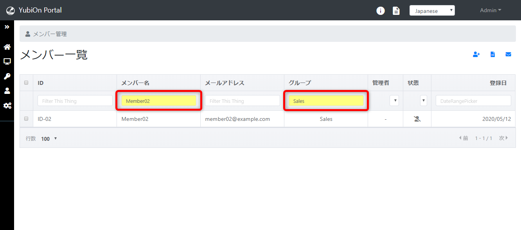
Task: Open the Admin user menu
Action: coord(490,11)
